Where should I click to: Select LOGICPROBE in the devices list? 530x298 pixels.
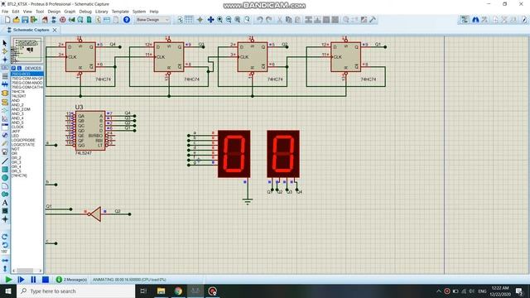(x=23, y=140)
